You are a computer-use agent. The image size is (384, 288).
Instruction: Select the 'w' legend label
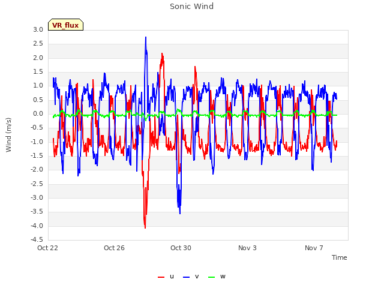(223, 277)
